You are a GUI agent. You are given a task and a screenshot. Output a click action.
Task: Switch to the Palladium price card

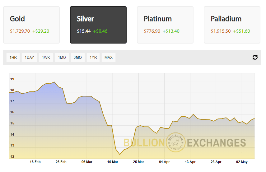point(232,25)
